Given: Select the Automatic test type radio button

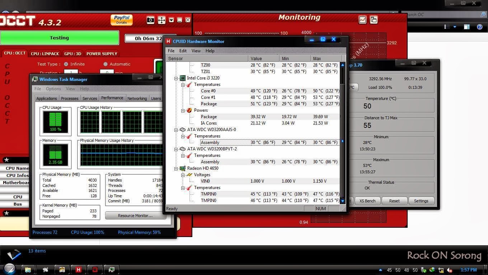Looking at the screenshot, I should tap(105, 64).
